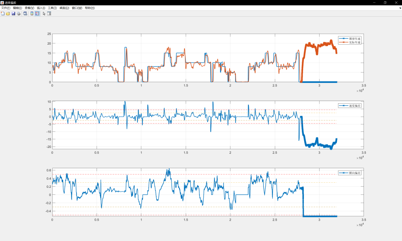This screenshot has width=402, height=241.
Task: Toggle the Insert Colorbar toolbar button
Action: 32,13
